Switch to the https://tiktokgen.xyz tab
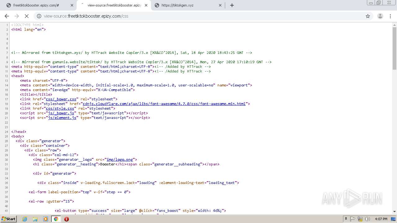Image resolution: width=397 pixels, height=223 pixels. pyautogui.click(x=188, y=5)
